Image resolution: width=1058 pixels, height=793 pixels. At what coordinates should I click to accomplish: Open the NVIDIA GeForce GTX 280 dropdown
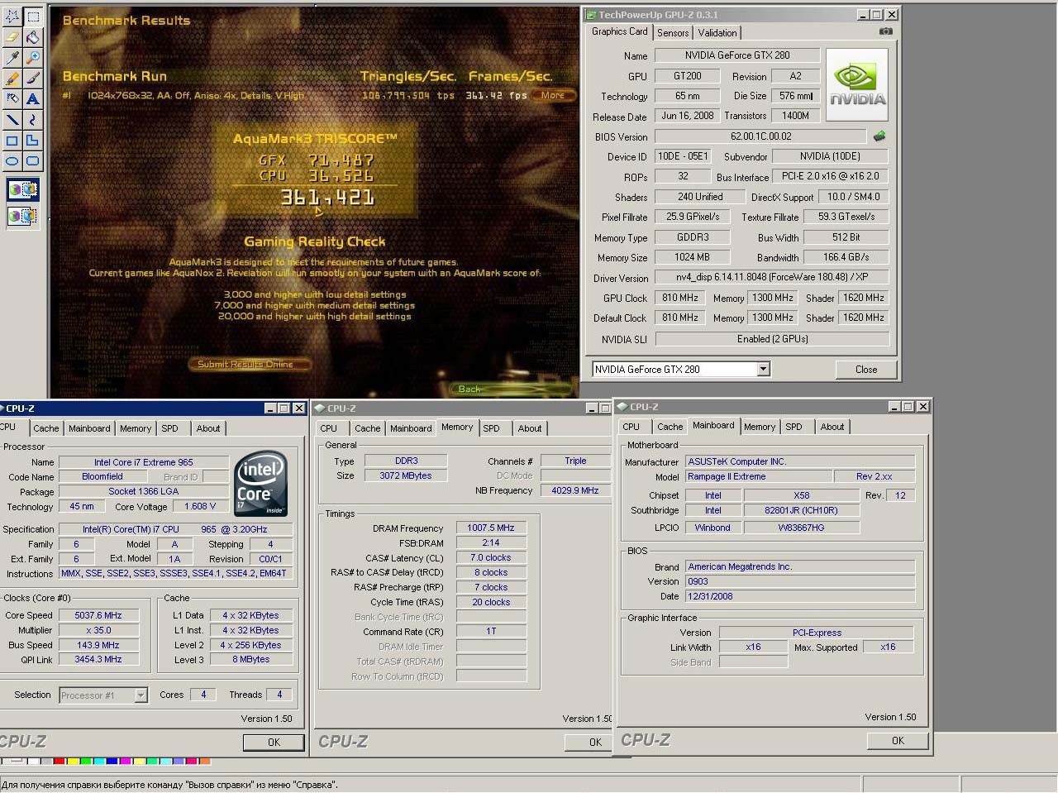tap(763, 369)
